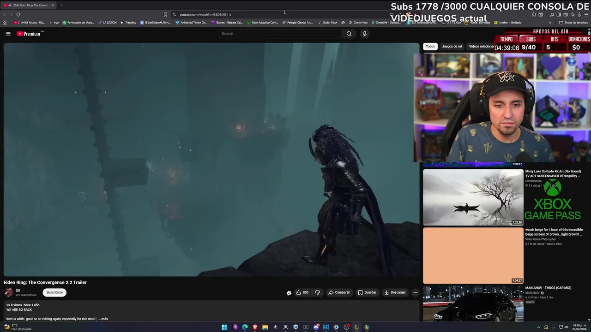Open the three-dot more actions menu
591x332 pixels.
pos(415,292)
